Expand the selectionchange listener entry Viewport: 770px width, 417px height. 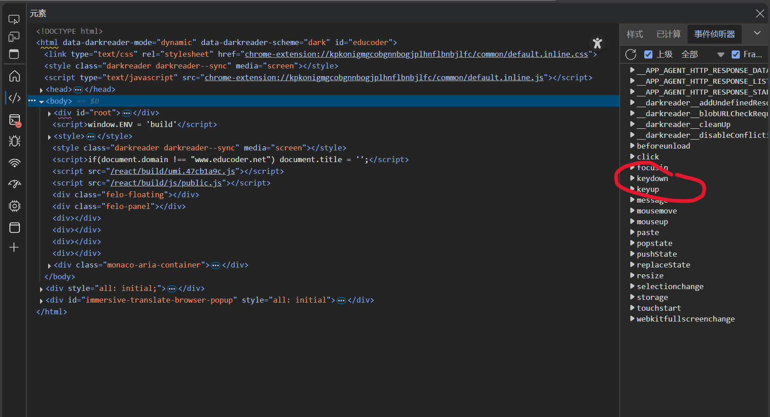[632, 286]
